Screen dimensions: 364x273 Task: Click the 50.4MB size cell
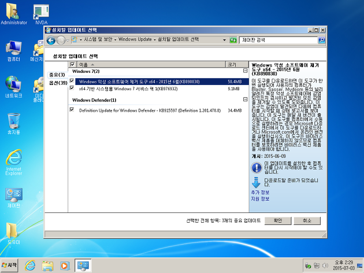click(x=235, y=82)
